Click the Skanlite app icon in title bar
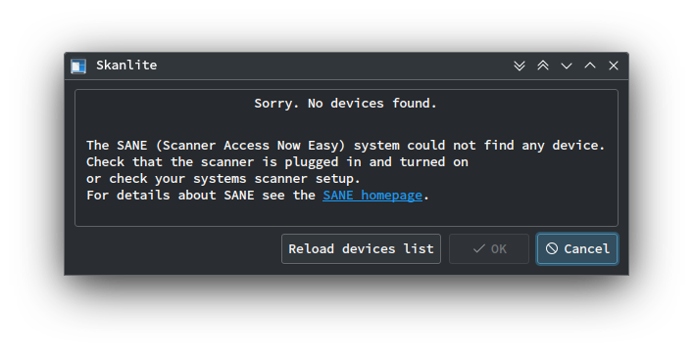Image resolution: width=694 pixels, height=352 pixels. (78, 66)
